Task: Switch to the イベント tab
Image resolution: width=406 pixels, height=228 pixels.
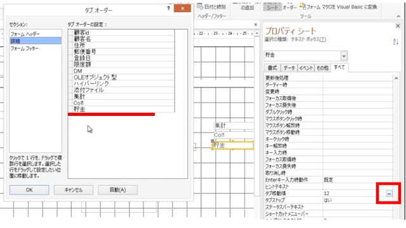Action: [x=306, y=68]
